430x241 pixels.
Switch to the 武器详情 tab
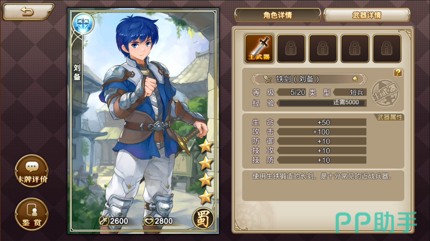coord(367,15)
